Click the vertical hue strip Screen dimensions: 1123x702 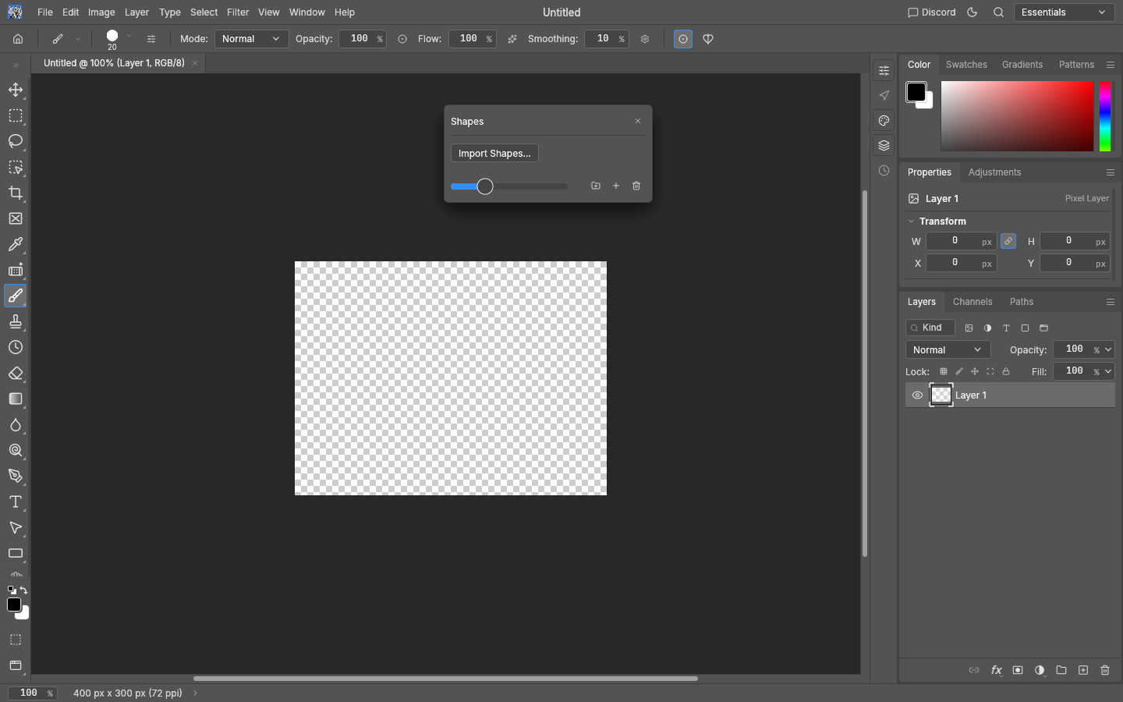(x=1105, y=116)
